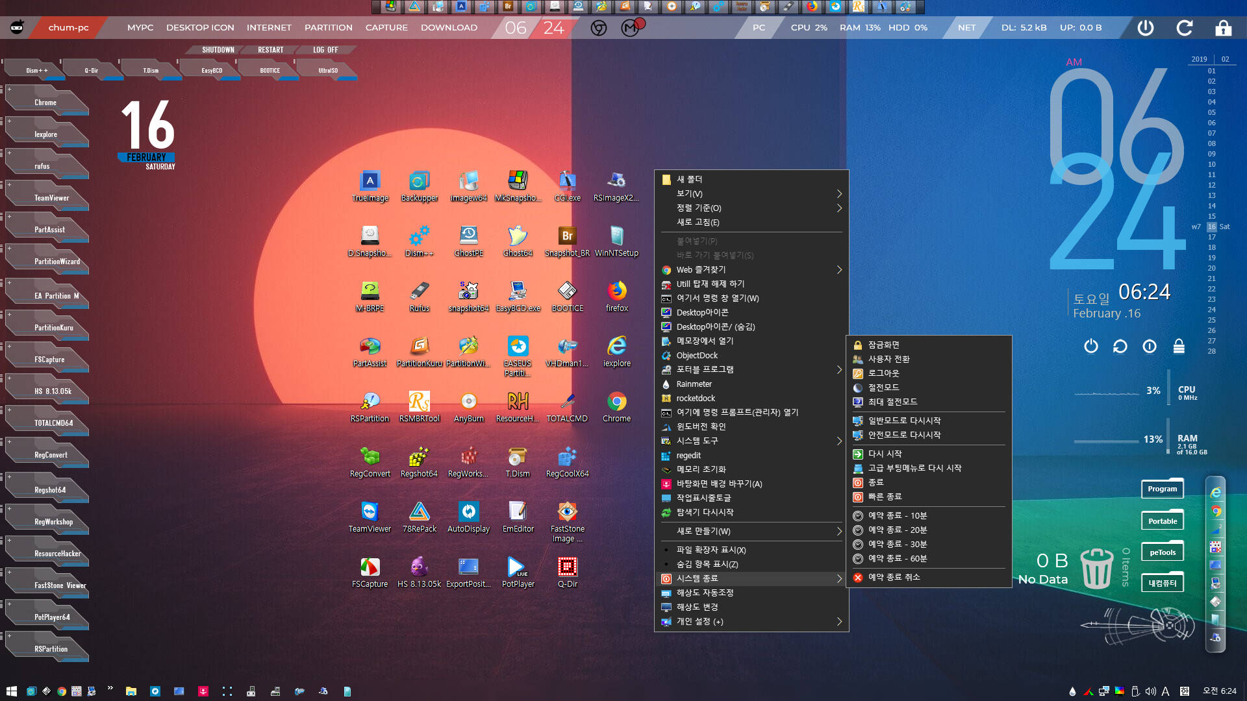Select 새로 고침(E) menu entry
Image resolution: width=1247 pixels, height=701 pixels.
pos(751,222)
